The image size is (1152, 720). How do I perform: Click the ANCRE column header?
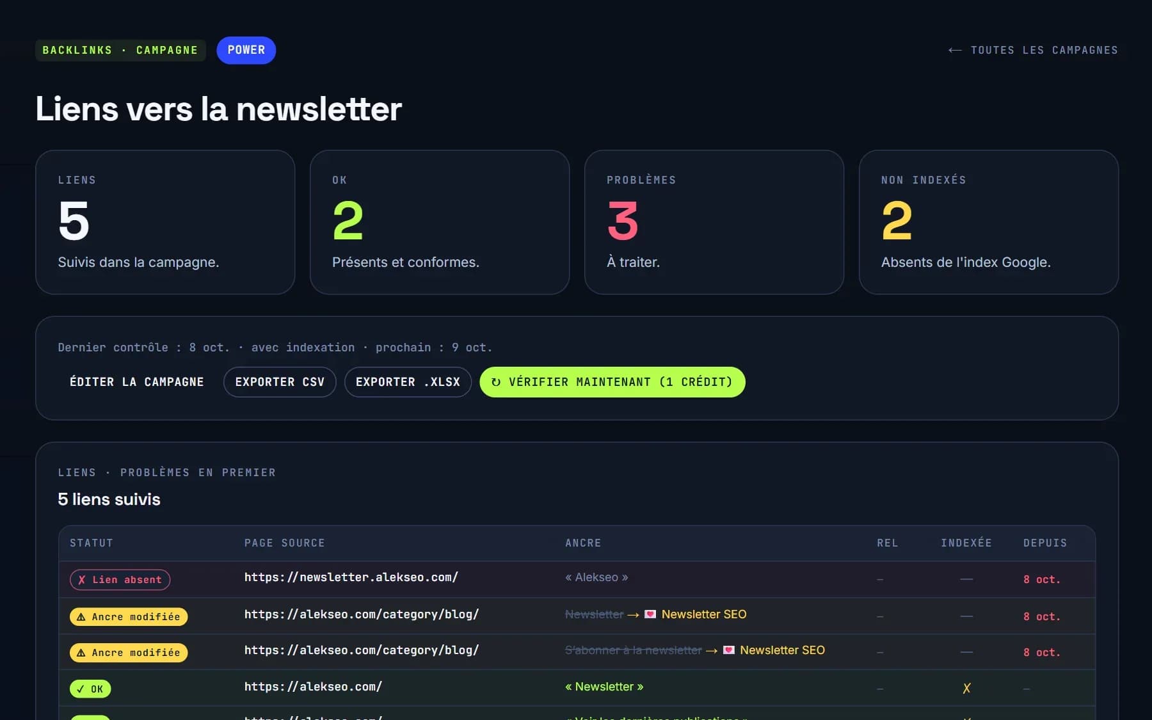583,543
